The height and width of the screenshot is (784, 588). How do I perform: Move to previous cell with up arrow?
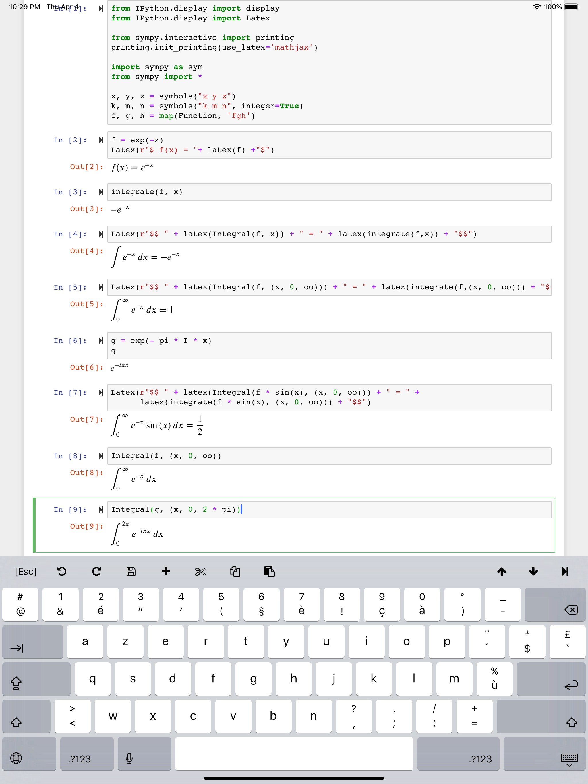[x=502, y=571]
